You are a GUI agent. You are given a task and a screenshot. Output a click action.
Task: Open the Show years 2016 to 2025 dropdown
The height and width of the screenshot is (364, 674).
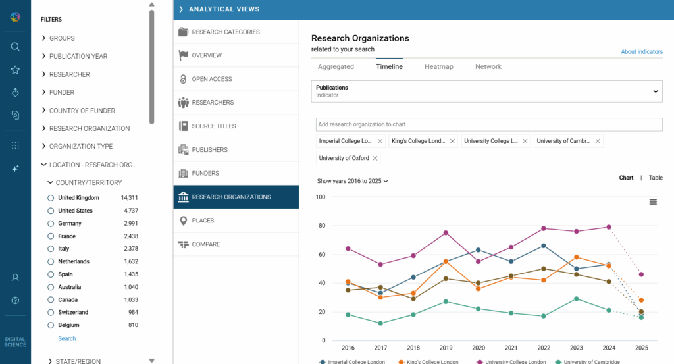(x=353, y=181)
